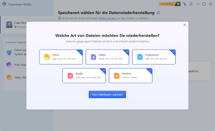
Task: Uncheck the Video file type checkmark
Action: click(127, 52)
